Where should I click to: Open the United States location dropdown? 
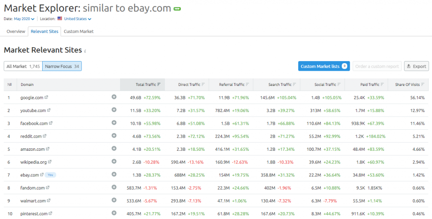pyautogui.click(x=78, y=19)
